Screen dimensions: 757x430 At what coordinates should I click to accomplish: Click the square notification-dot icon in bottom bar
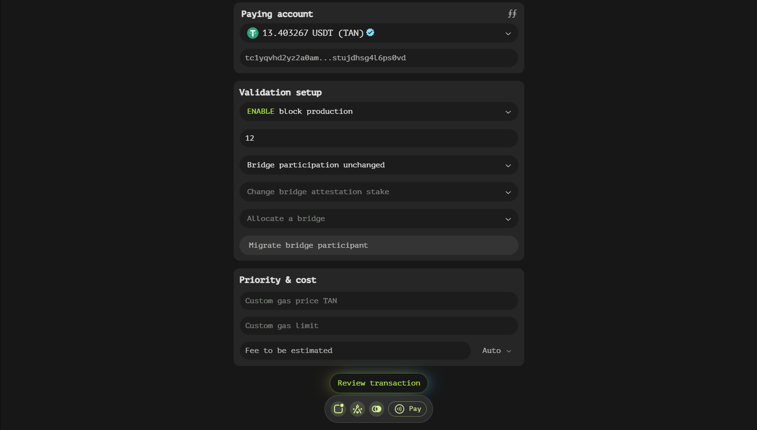(x=338, y=409)
